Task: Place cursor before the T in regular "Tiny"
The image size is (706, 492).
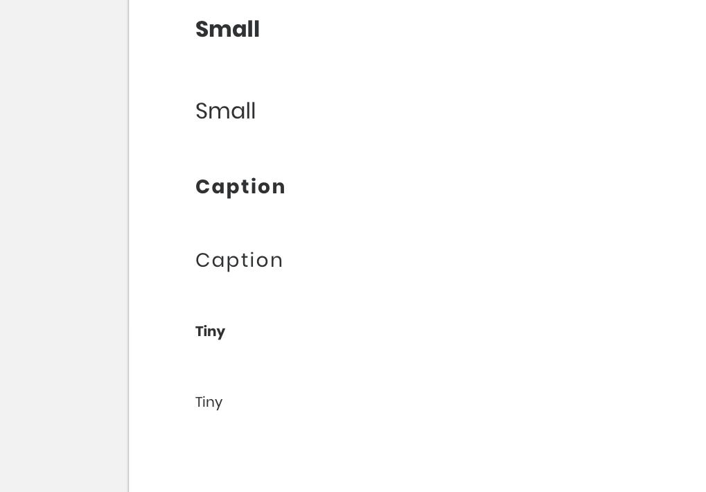Action: pyautogui.click(x=195, y=402)
